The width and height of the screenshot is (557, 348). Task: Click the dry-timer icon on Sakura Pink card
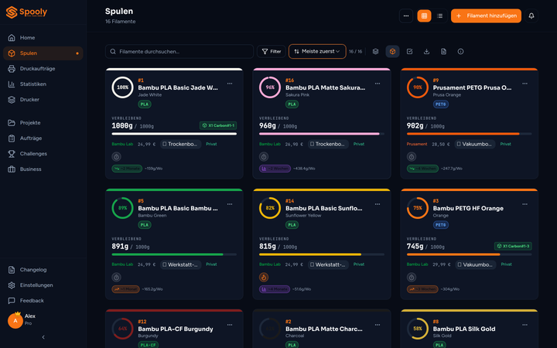click(264, 156)
